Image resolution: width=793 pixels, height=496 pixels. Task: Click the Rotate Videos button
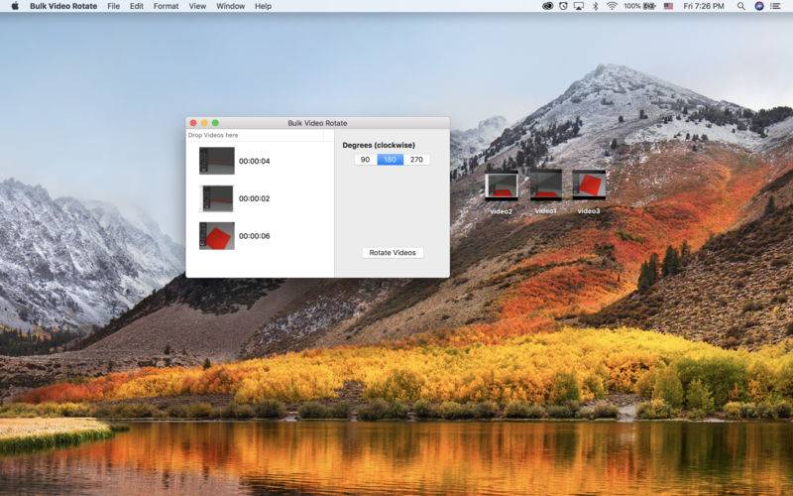click(393, 253)
